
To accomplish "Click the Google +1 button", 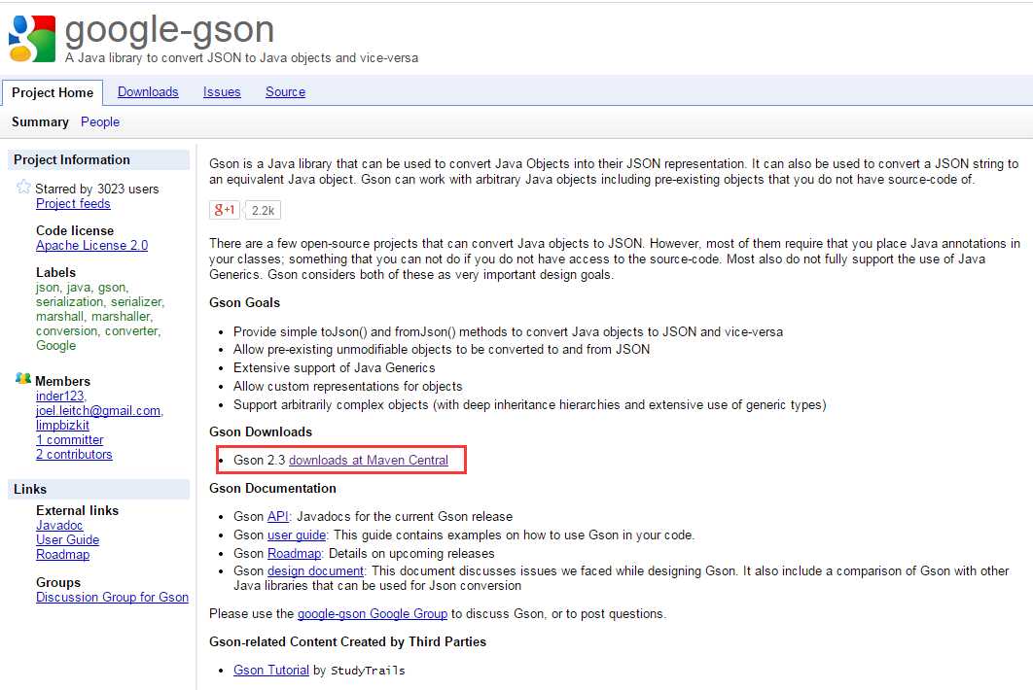I will pyautogui.click(x=225, y=210).
